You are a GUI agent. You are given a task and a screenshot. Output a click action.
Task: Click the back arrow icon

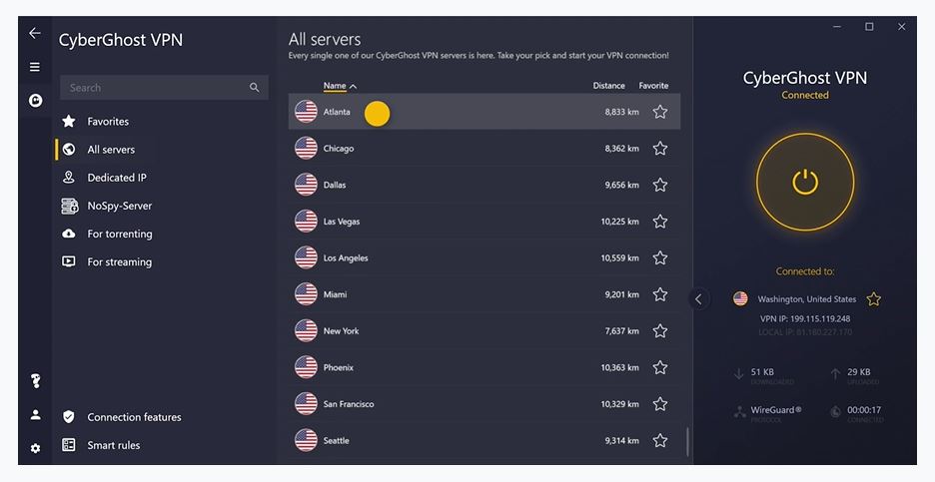(x=35, y=33)
